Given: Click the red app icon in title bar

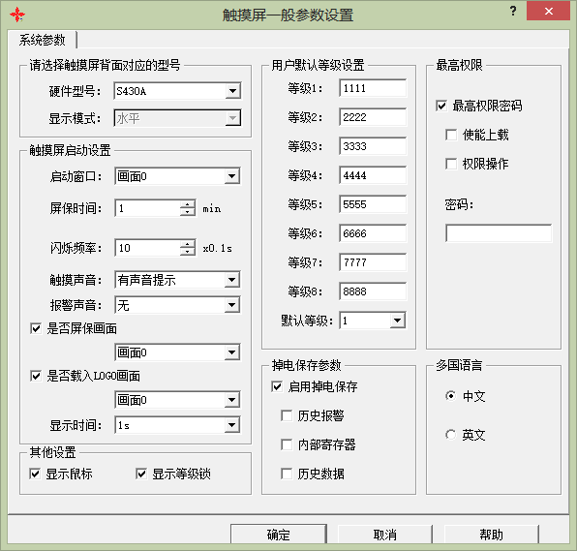Looking at the screenshot, I should coord(17,15).
